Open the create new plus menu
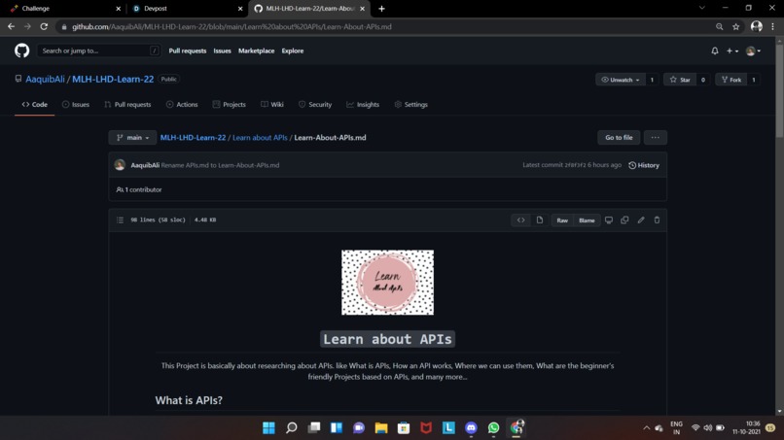Screen dimensions: 784x440 tap(732, 51)
